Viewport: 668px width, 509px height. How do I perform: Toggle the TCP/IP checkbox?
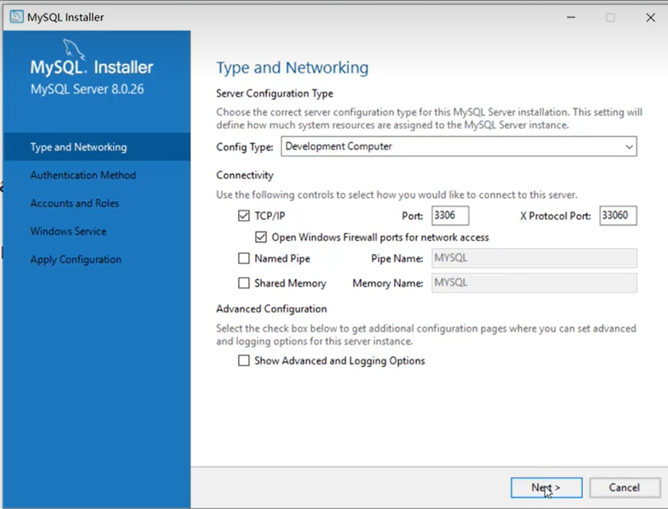coord(244,216)
